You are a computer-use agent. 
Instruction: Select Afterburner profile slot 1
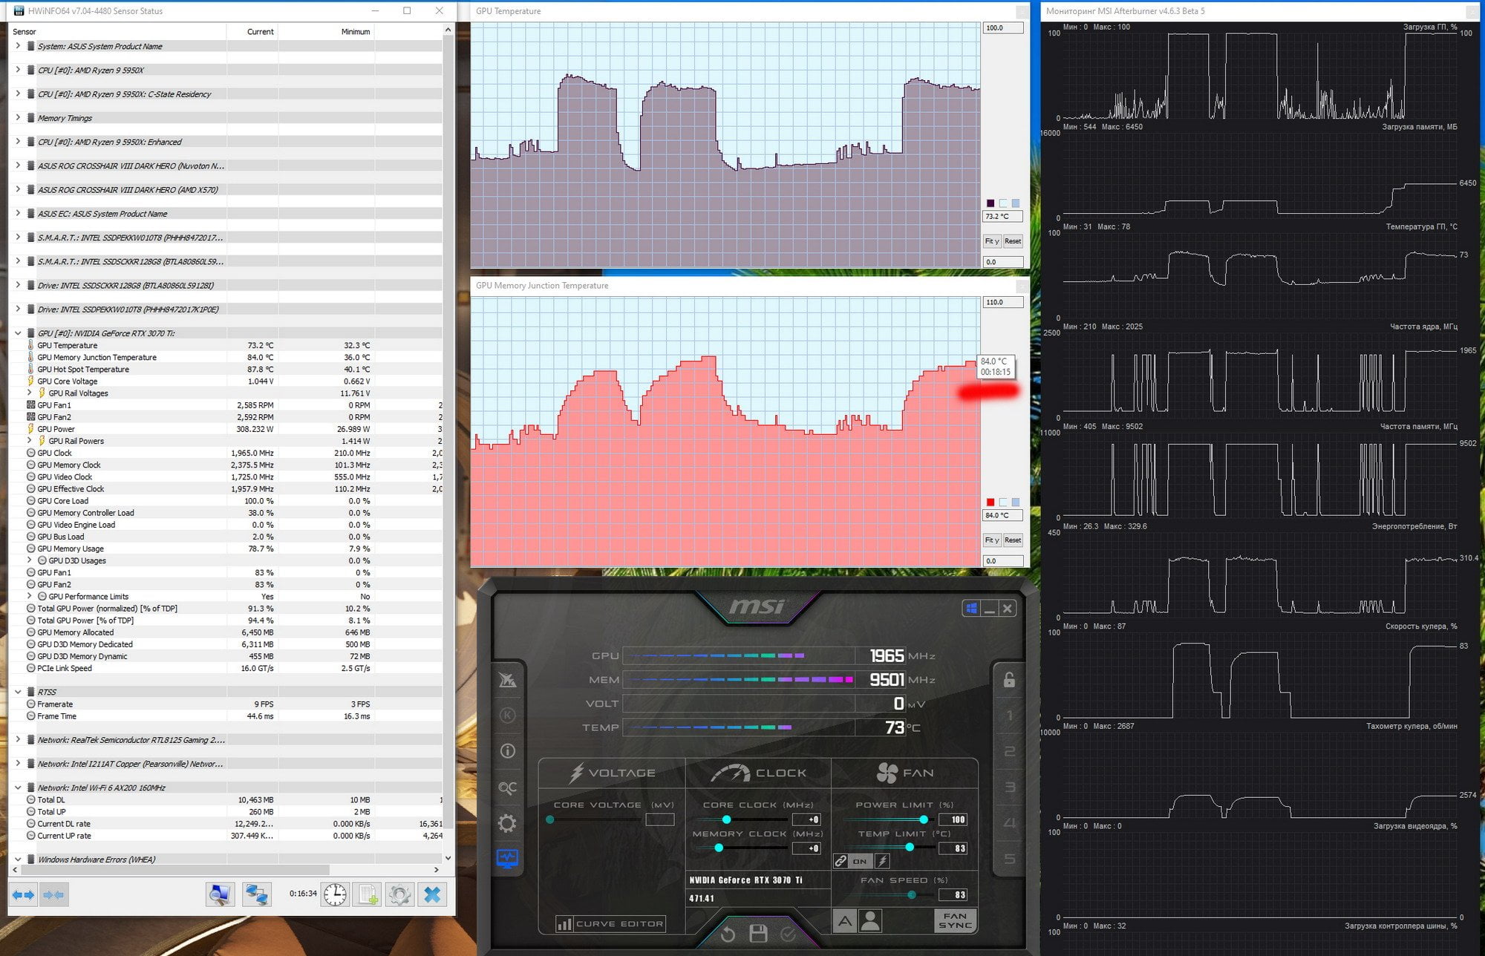point(1009,716)
